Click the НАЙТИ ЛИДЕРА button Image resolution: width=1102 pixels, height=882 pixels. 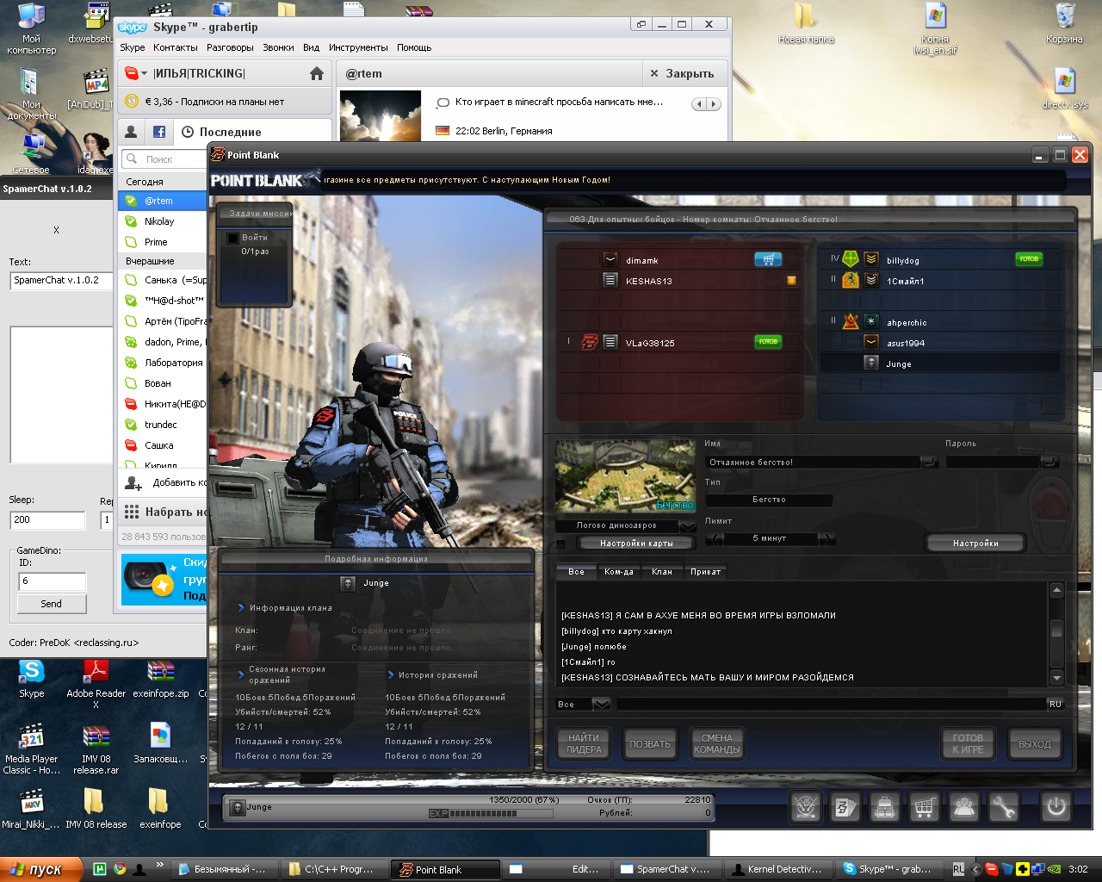pyautogui.click(x=584, y=743)
